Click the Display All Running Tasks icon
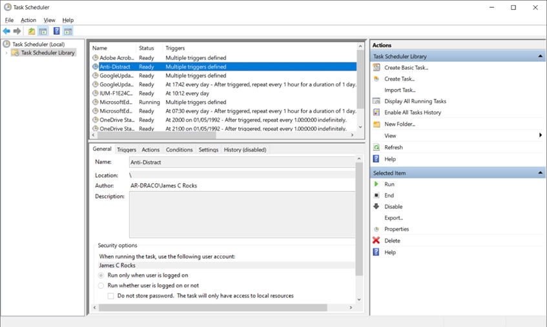Viewport: 547px width, 327px height. point(377,101)
